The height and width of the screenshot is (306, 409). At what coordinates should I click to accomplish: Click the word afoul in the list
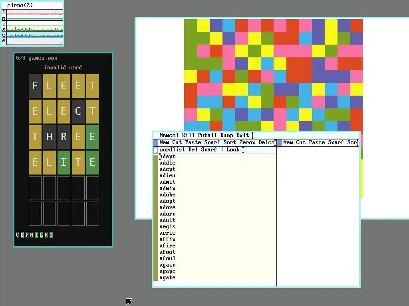click(x=167, y=258)
